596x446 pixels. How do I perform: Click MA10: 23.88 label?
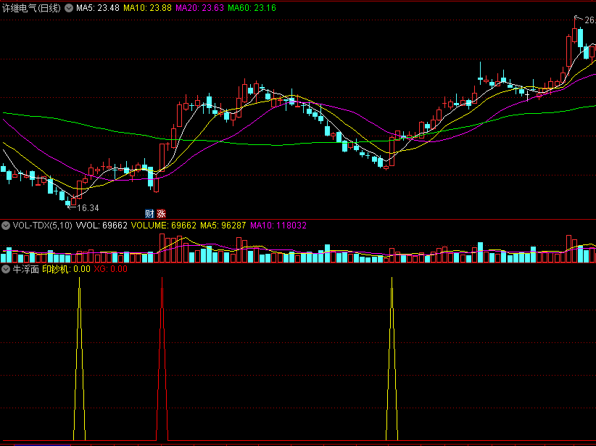(x=147, y=8)
